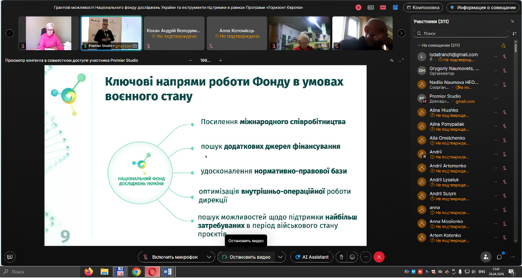Open Информация о совещании
Image resolution: width=522 pixels, height=278 pixels.
click(x=481, y=8)
